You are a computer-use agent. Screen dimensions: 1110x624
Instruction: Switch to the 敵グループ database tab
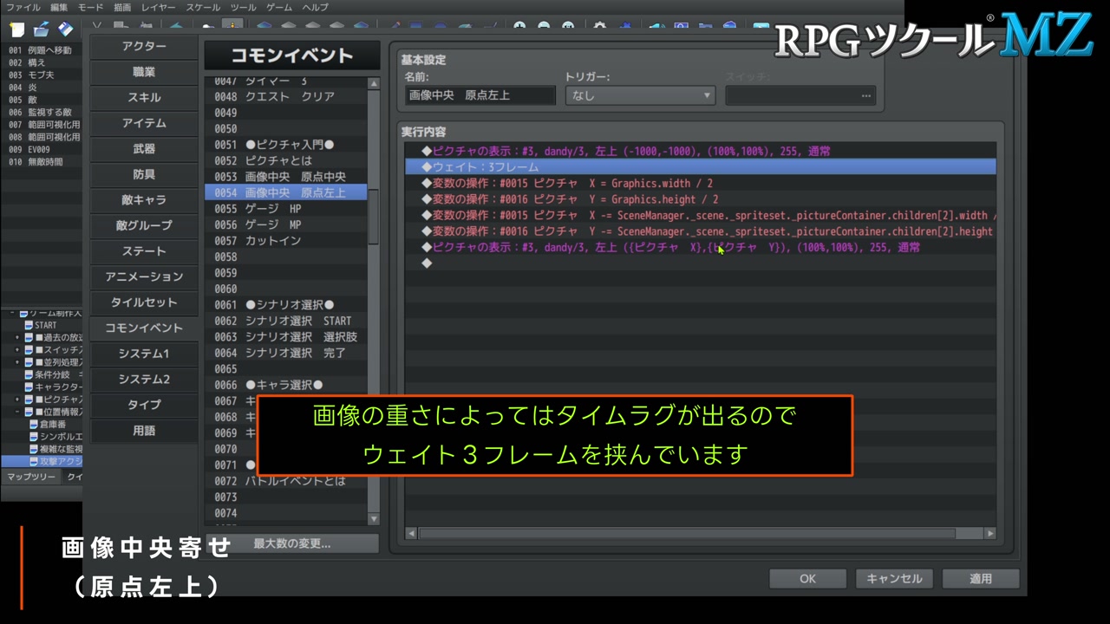[144, 225]
